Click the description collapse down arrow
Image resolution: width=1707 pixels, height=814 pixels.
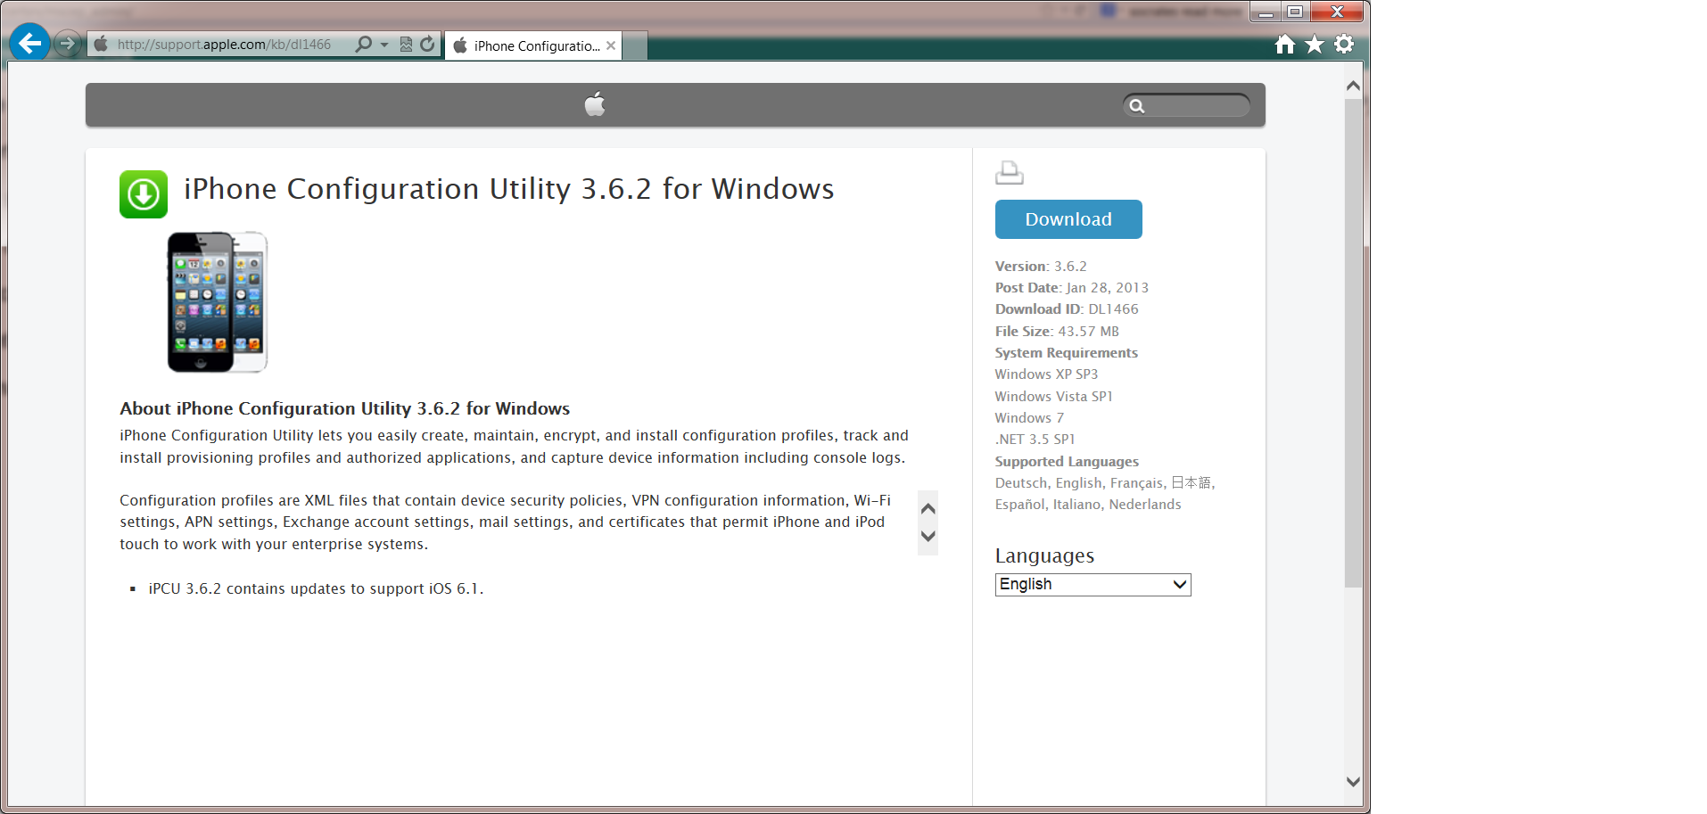click(x=928, y=537)
